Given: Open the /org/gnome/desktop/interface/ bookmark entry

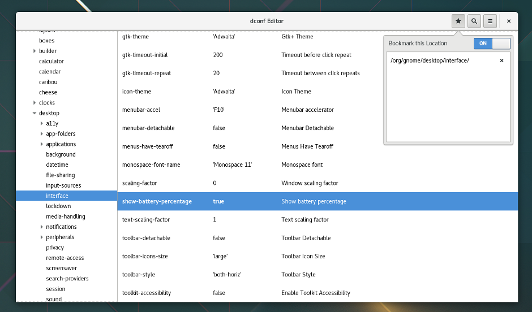Looking at the screenshot, I should (x=430, y=60).
